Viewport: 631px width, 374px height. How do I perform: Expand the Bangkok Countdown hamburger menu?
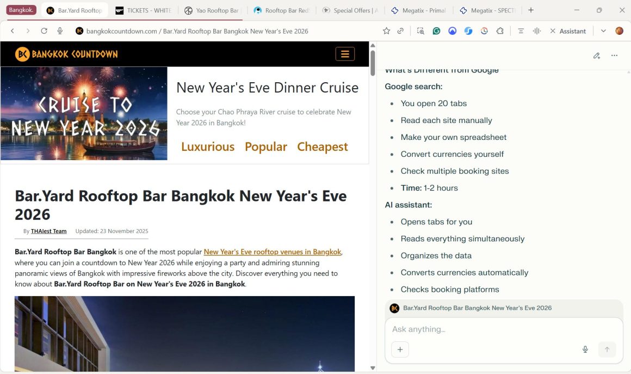(x=345, y=54)
